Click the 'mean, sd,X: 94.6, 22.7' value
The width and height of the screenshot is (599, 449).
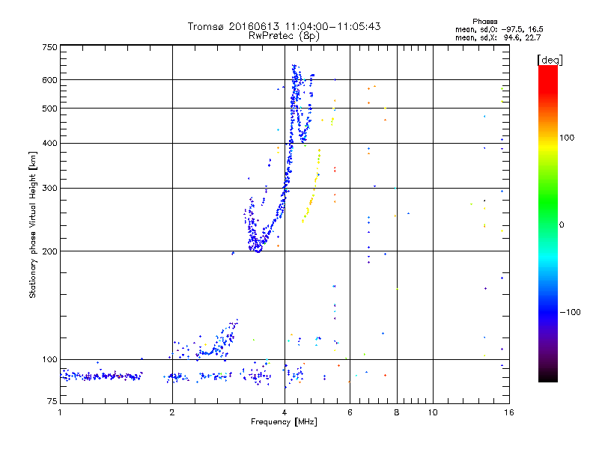(498, 37)
